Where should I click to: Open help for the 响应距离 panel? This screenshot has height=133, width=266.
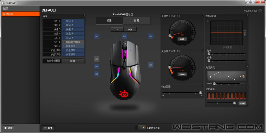pos(203,85)
